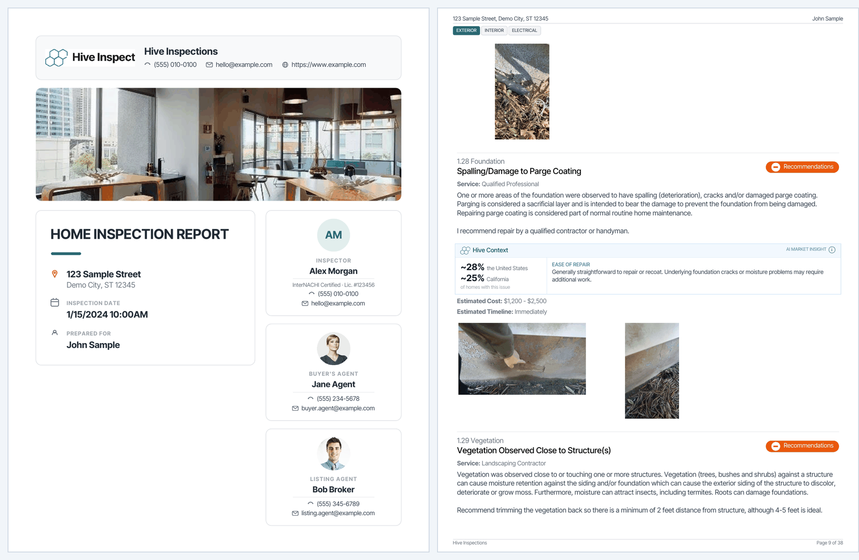Viewport: 859px width, 560px height.
Task: Click the globe icon beside the website URL
Action: point(285,65)
